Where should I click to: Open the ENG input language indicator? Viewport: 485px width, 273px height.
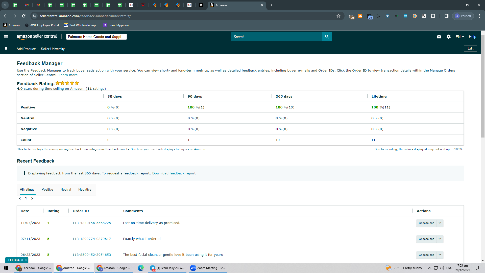point(449,268)
